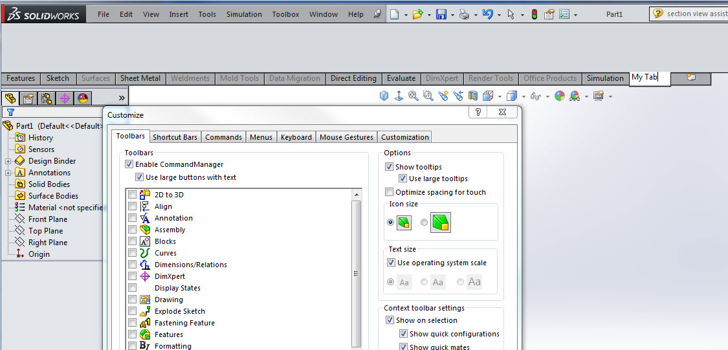728x350 pixels.
Task: Click the Normal To axis icon
Action: point(399,96)
